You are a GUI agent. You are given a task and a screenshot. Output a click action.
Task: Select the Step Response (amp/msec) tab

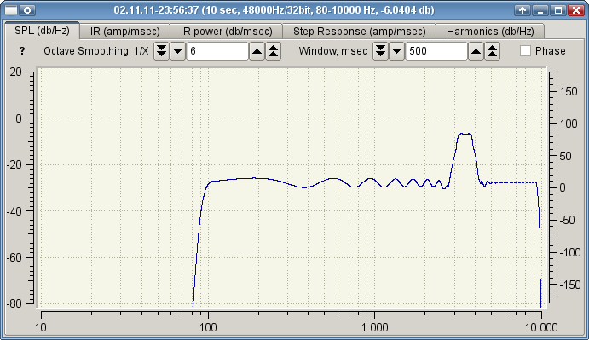(359, 32)
